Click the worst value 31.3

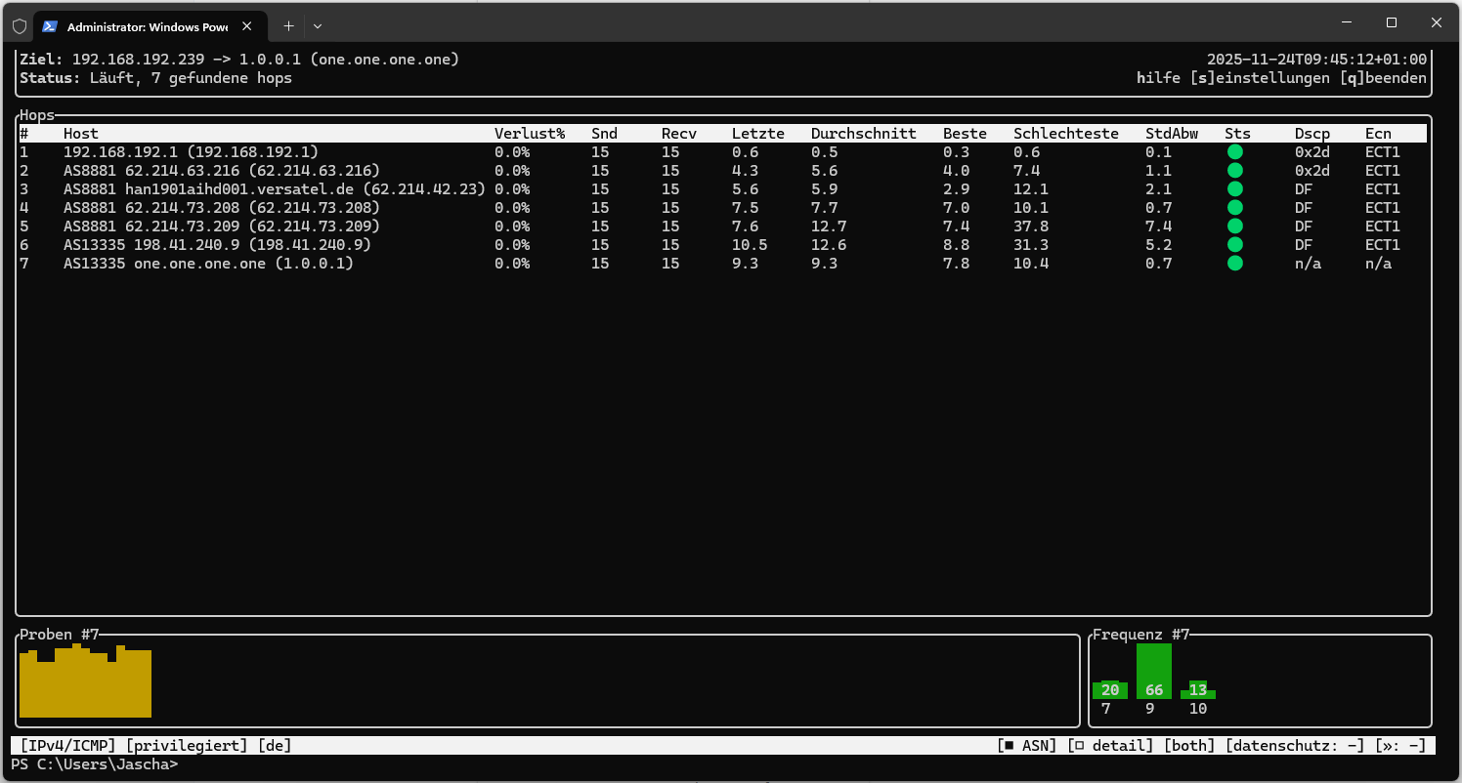(x=1031, y=245)
